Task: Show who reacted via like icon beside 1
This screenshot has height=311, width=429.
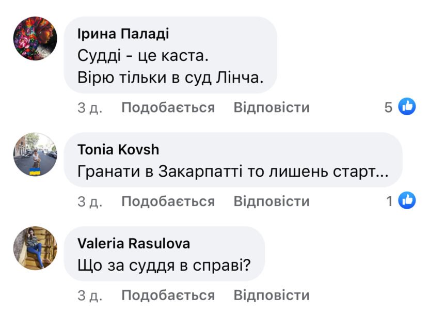Action: (407, 200)
